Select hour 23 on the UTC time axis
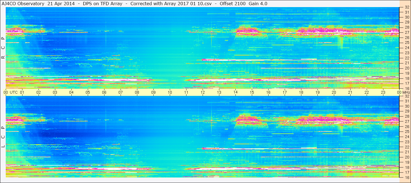411x183 pixels. pos(383,92)
